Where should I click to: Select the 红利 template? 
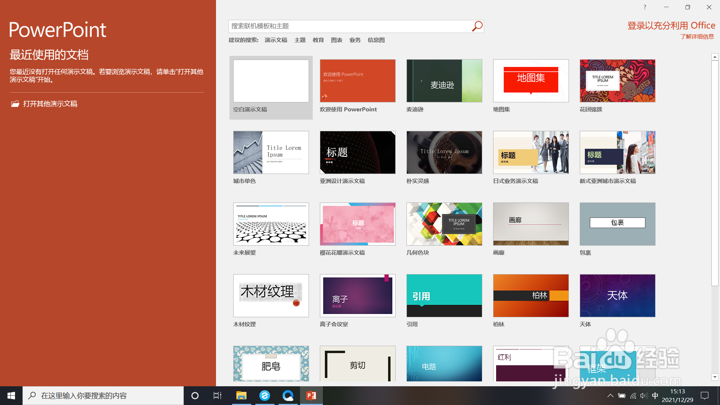(x=531, y=363)
